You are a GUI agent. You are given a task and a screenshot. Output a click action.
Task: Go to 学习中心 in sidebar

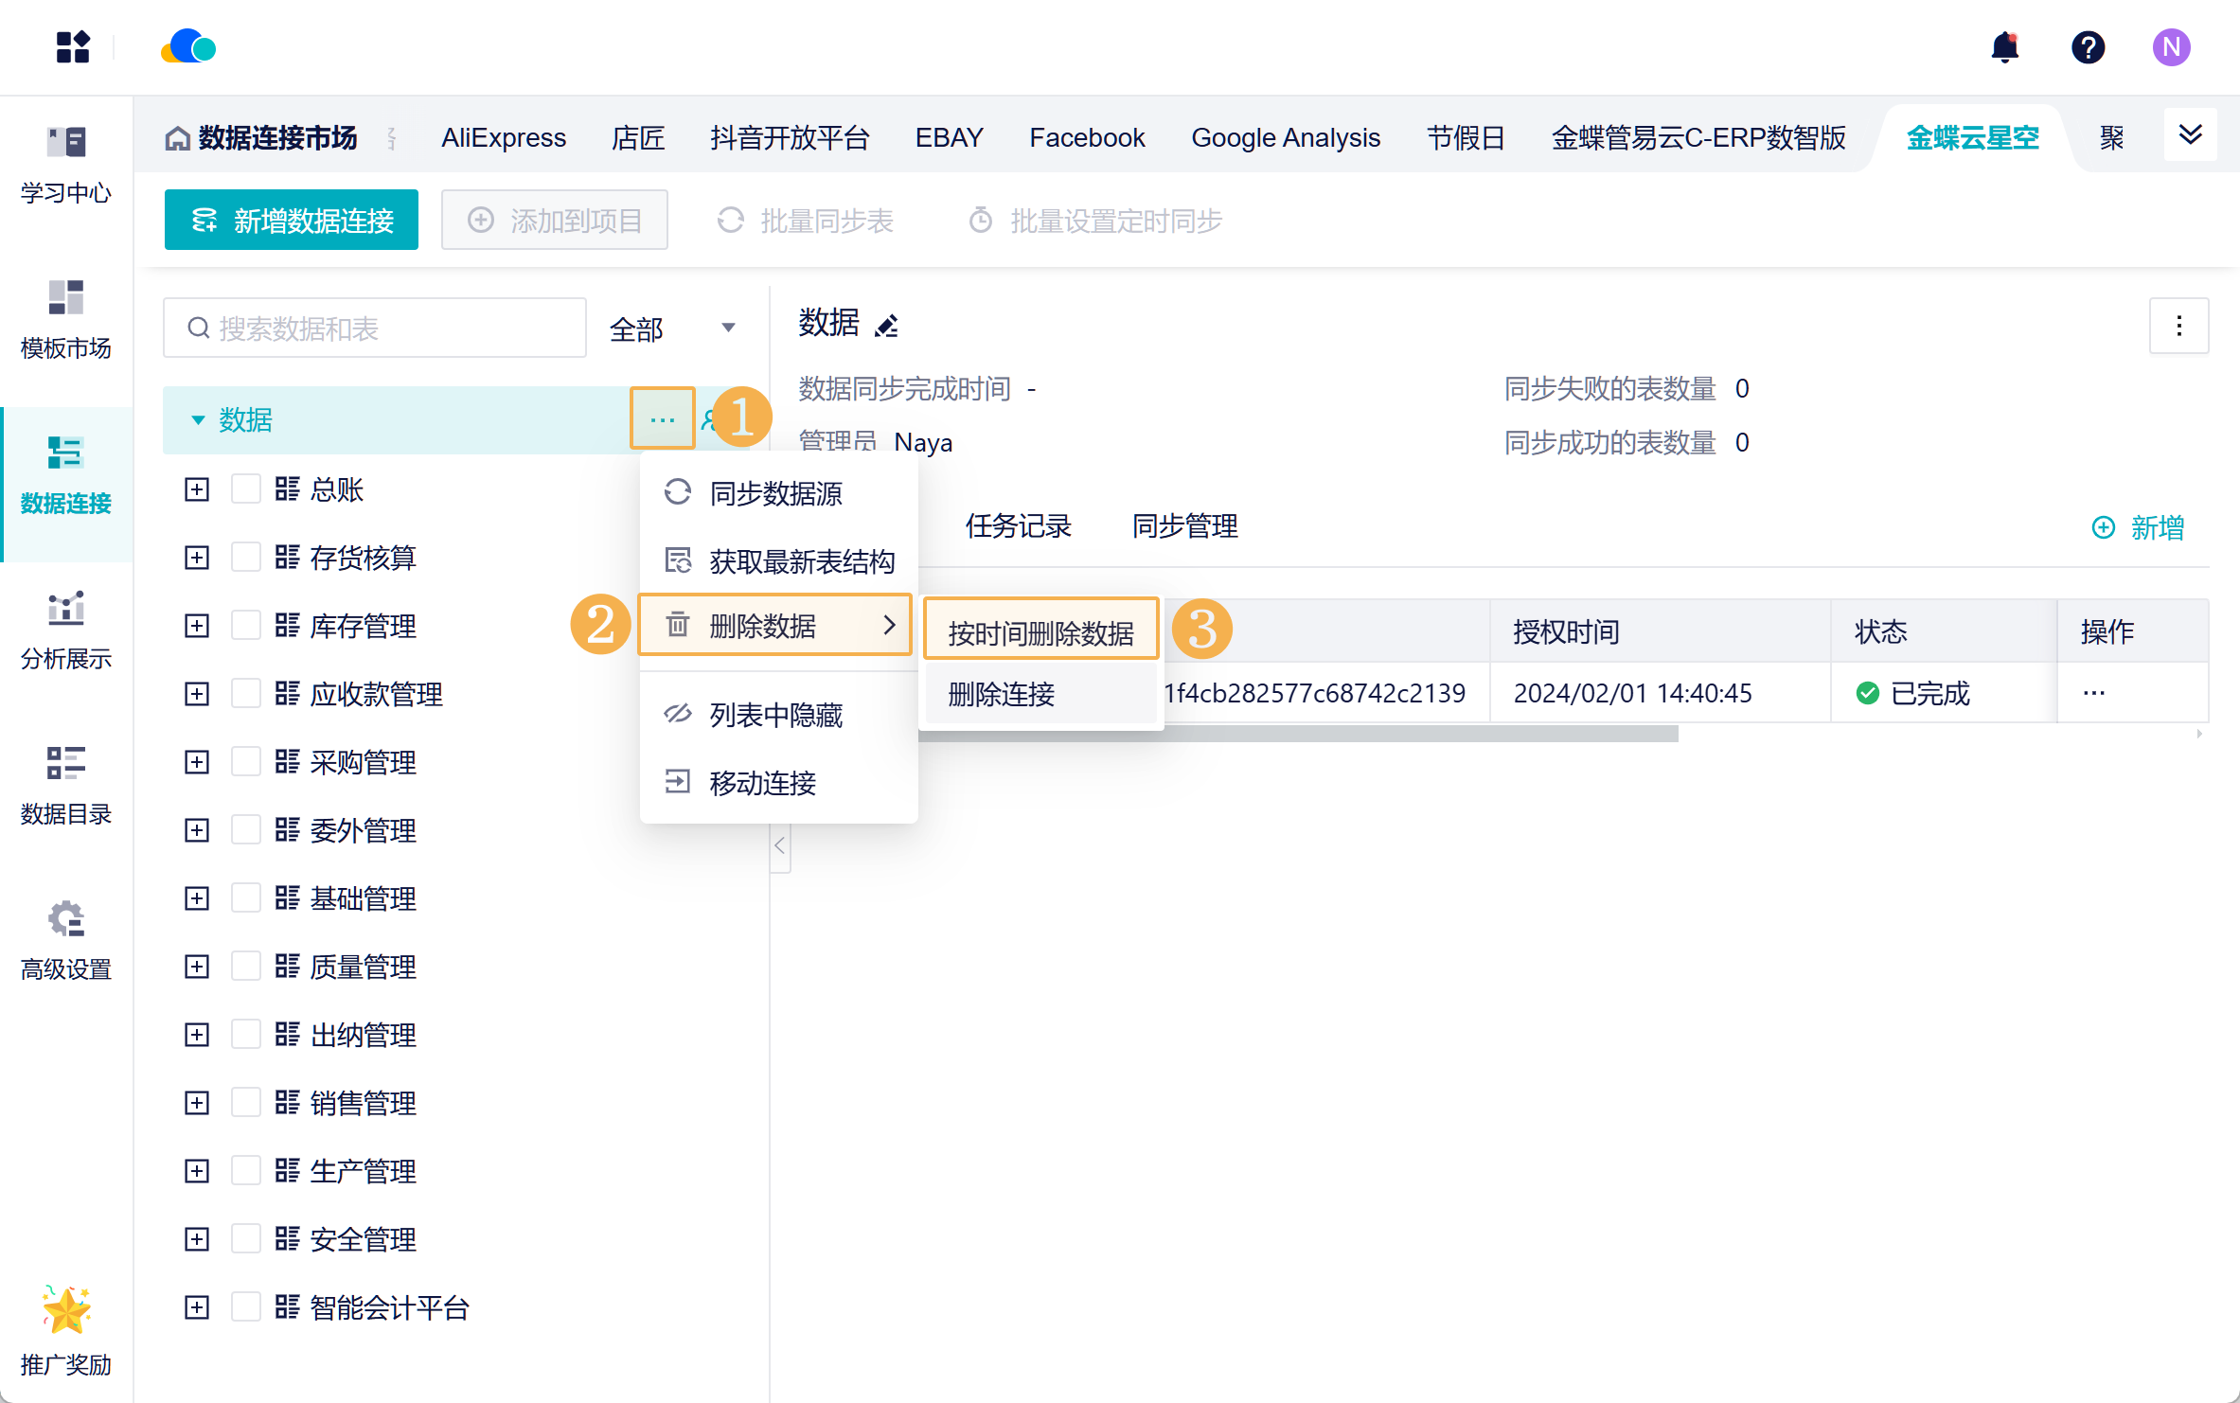(x=66, y=166)
